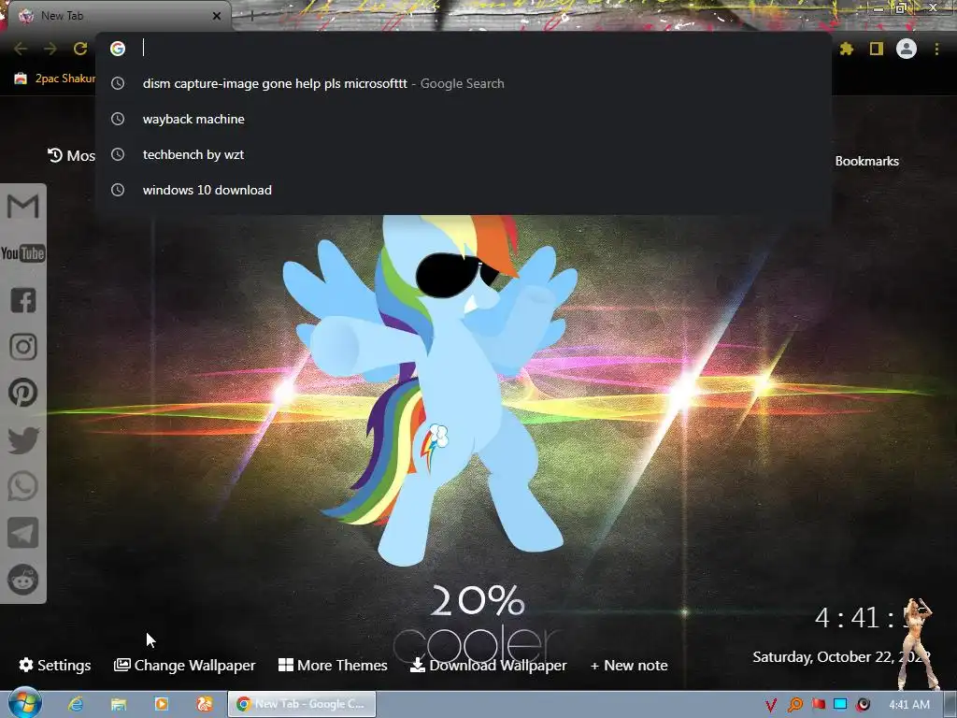
Task: Open Instagram shortcut in sidebar
Action: pyautogui.click(x=23, y=347)
